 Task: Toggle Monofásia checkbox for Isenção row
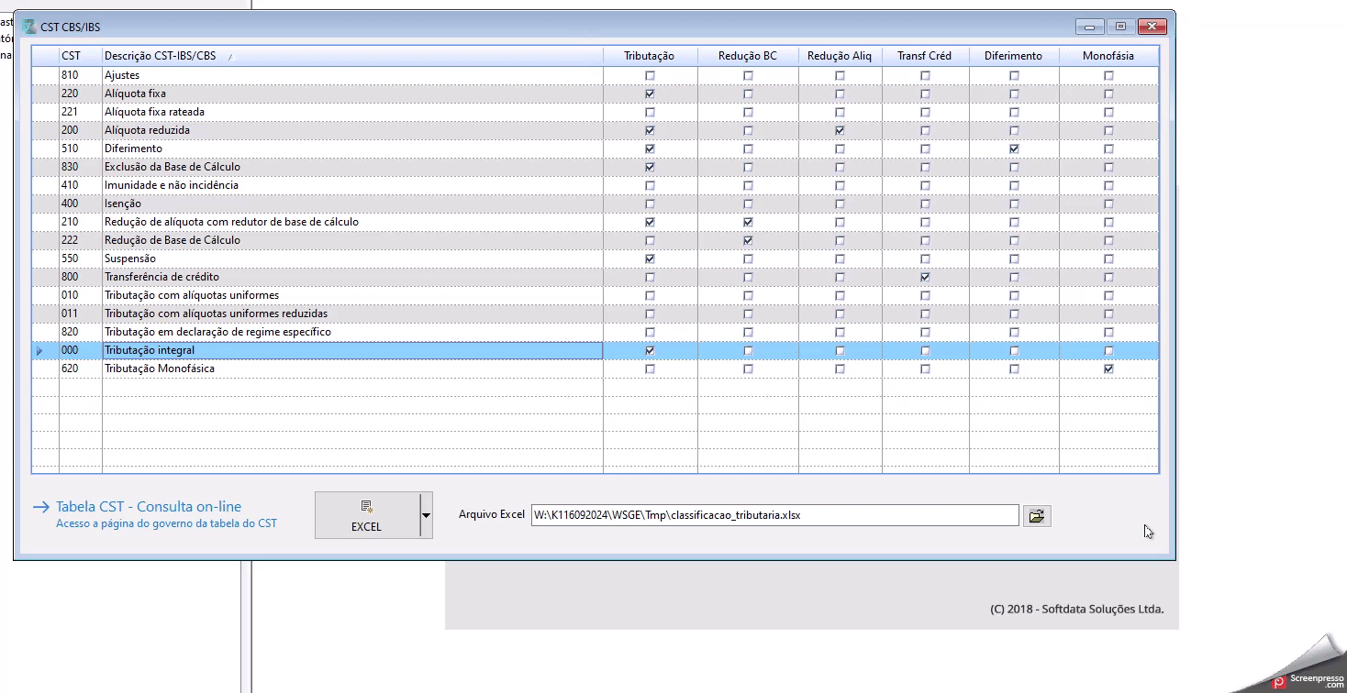[1109, 203]
